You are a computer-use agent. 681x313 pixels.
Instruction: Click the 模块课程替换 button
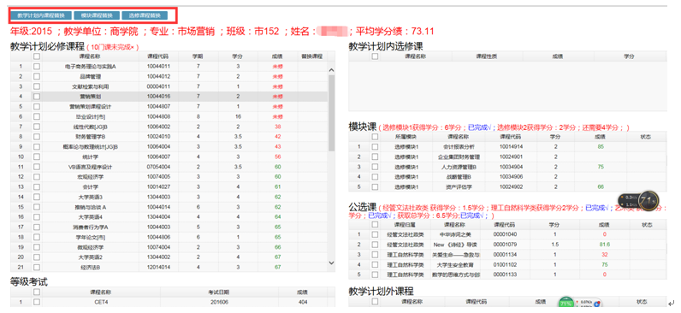[x=97, y=15]
